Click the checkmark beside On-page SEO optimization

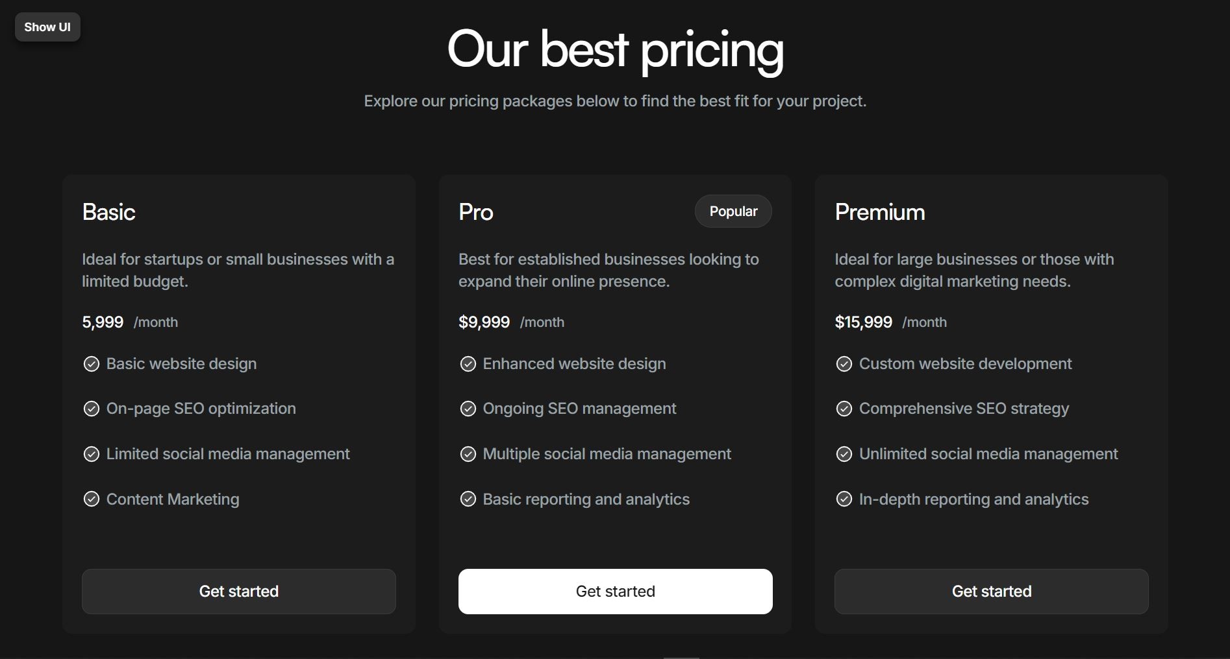(x=91, y=409)
